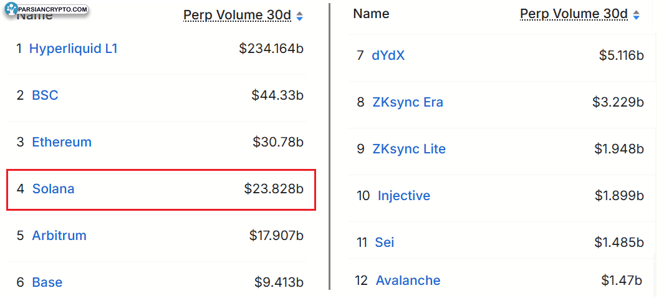Image resolution: width=664 pixels, height=298 pixels.
Task: Open the Sei chain link
Action: [x=385, y=243]
